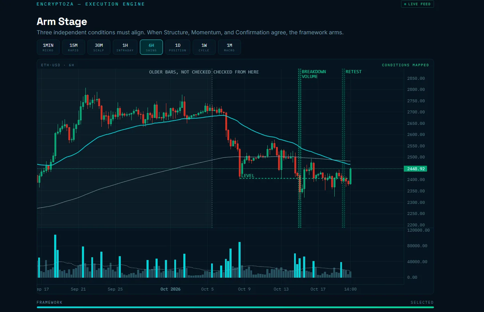This screenshot has height=312, width=484.
Task: Switch to the 15M Rapid timeframe
Action: (74, 47)
